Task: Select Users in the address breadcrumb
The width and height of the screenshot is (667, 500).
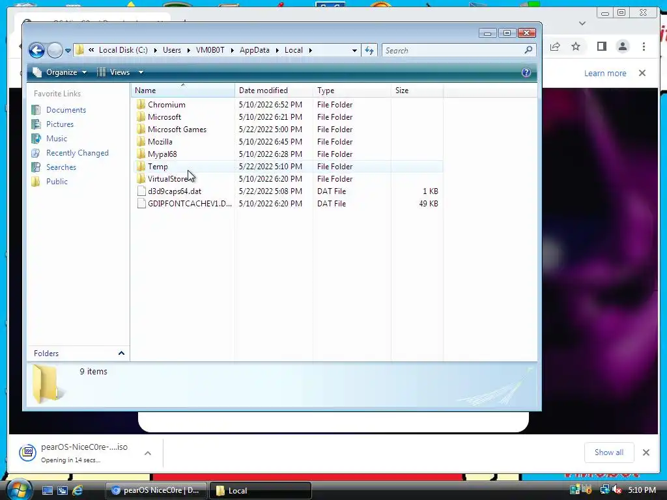Action: (x=172, y=50)
